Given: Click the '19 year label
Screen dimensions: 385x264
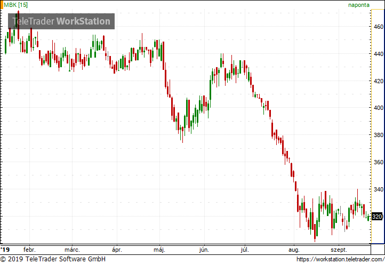Looking at the screenshot, I should pyautogui.click(x=5, y=250).
